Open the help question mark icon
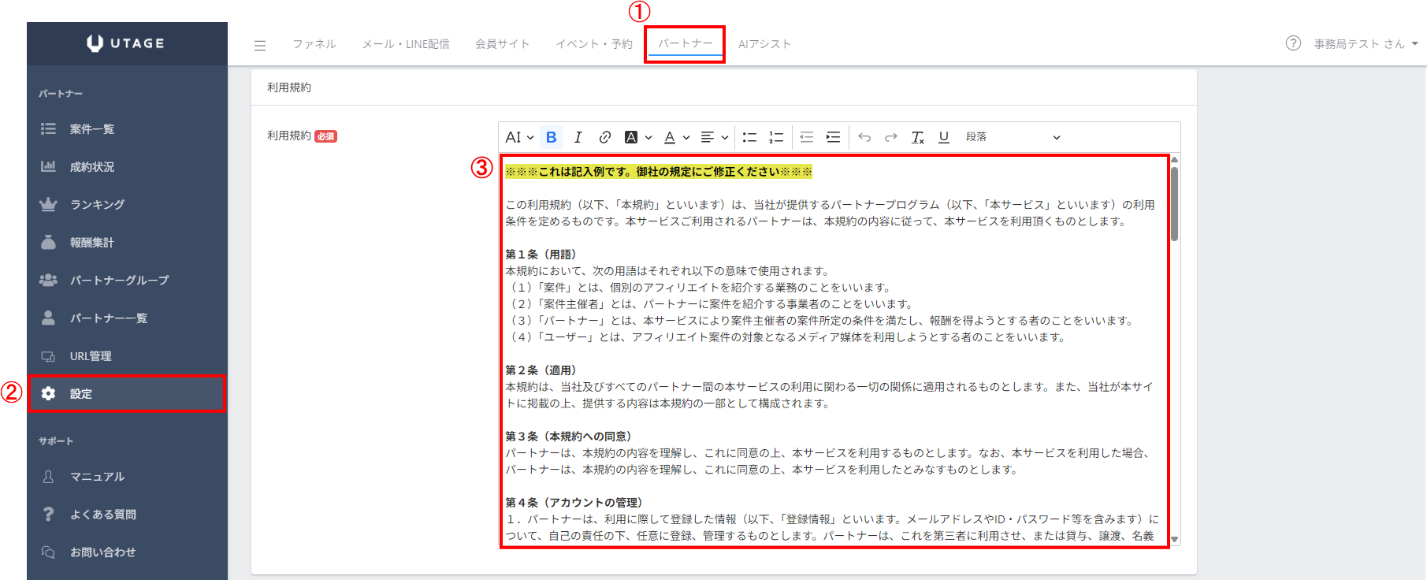Viewport: 1427px width, 580px height. click(1293, 43)
